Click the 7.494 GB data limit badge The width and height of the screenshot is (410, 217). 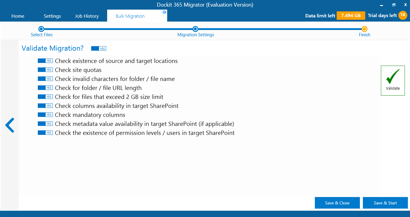351,16
